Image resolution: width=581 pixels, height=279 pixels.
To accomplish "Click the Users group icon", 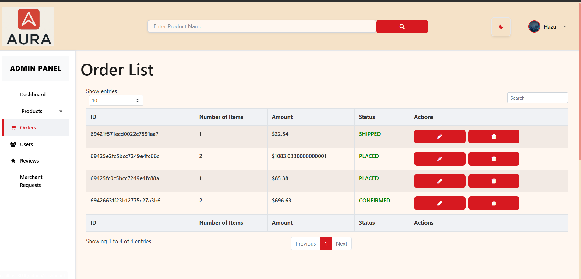I will pyautogui.click(x=13, y=144).
